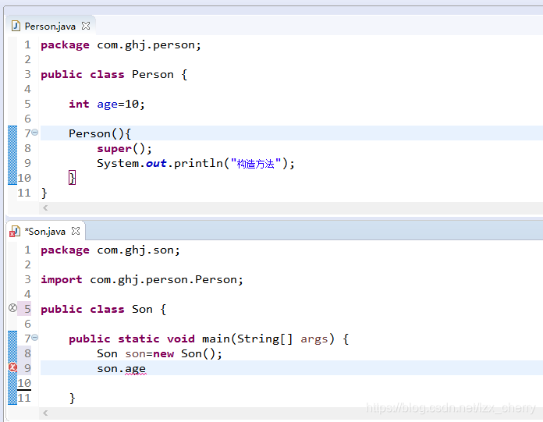
Task: Click 'son=new' on Son.java line 8
Action: tap(150, 354)
